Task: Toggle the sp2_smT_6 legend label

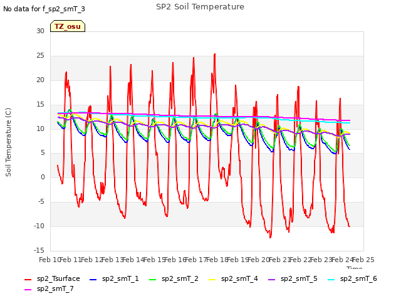Action: [358, 278]
